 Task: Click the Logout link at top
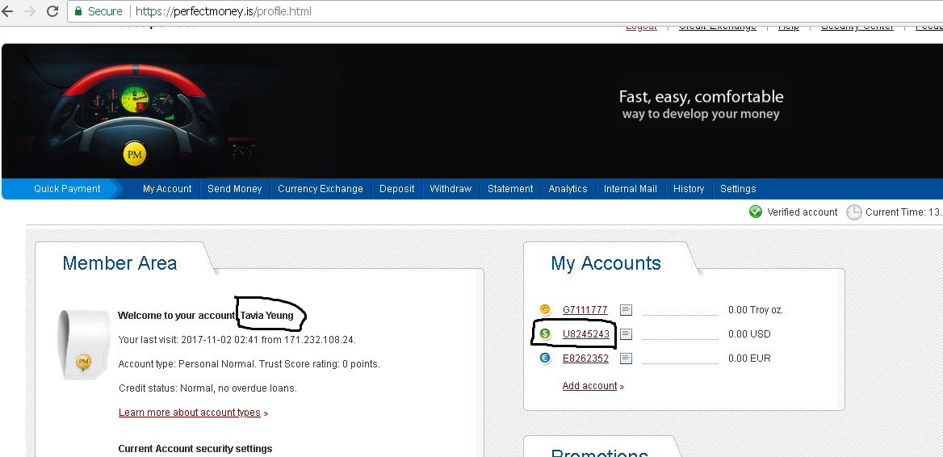tap(641, 27)
